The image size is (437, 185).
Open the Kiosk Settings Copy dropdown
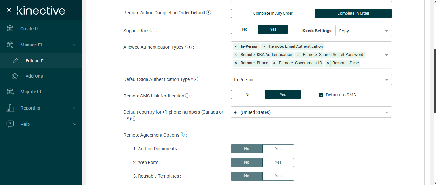click(363, 31)
